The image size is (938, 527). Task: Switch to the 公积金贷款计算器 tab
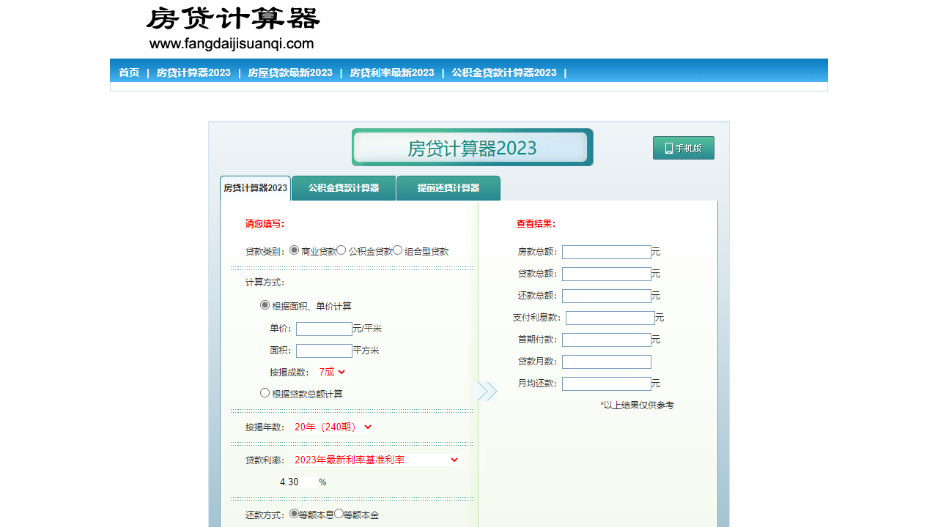[x=343, y=188]
